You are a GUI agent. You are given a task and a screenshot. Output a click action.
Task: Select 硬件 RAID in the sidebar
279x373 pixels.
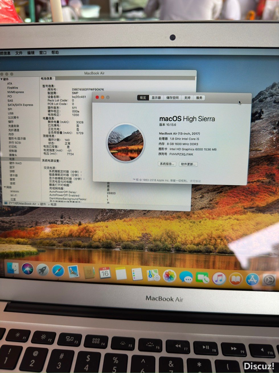coord(15,163)
